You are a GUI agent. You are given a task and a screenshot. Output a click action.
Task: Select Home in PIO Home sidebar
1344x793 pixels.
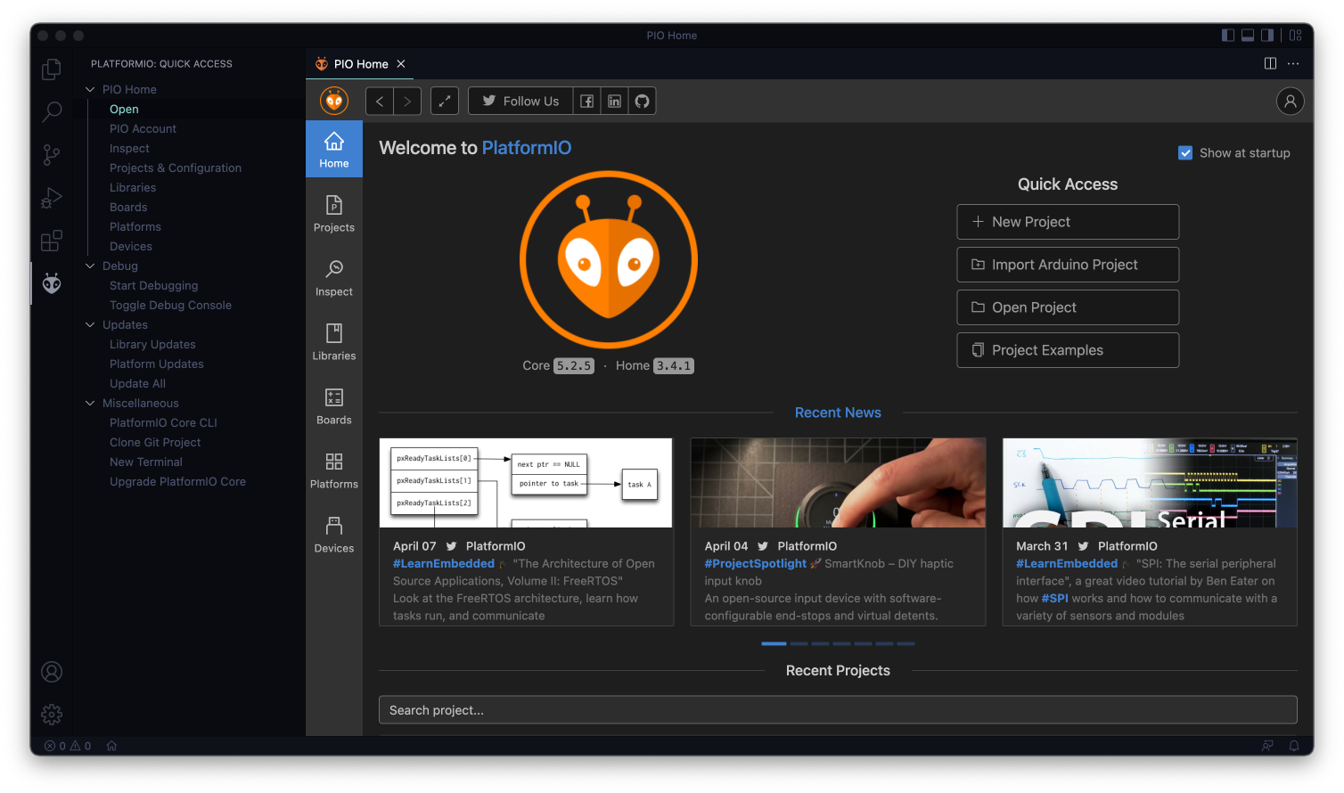coord(334,149)
